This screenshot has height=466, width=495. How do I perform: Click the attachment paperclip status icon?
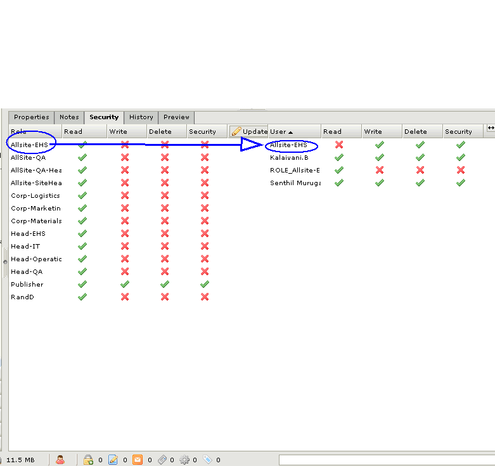(162, 460)
